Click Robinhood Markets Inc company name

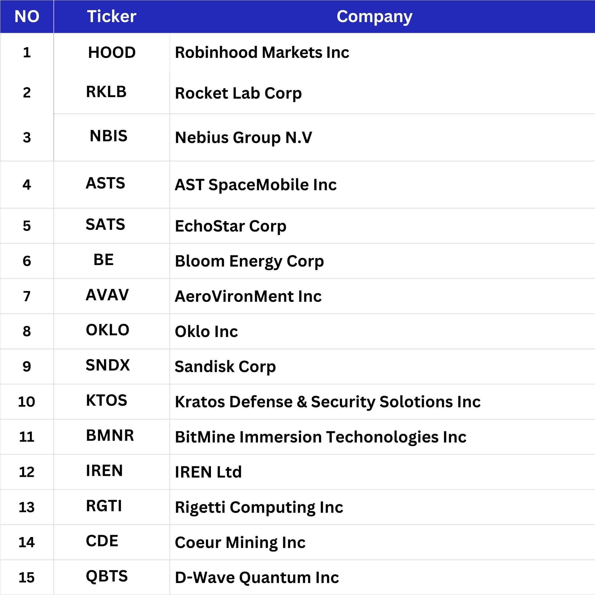pos(262,52)
